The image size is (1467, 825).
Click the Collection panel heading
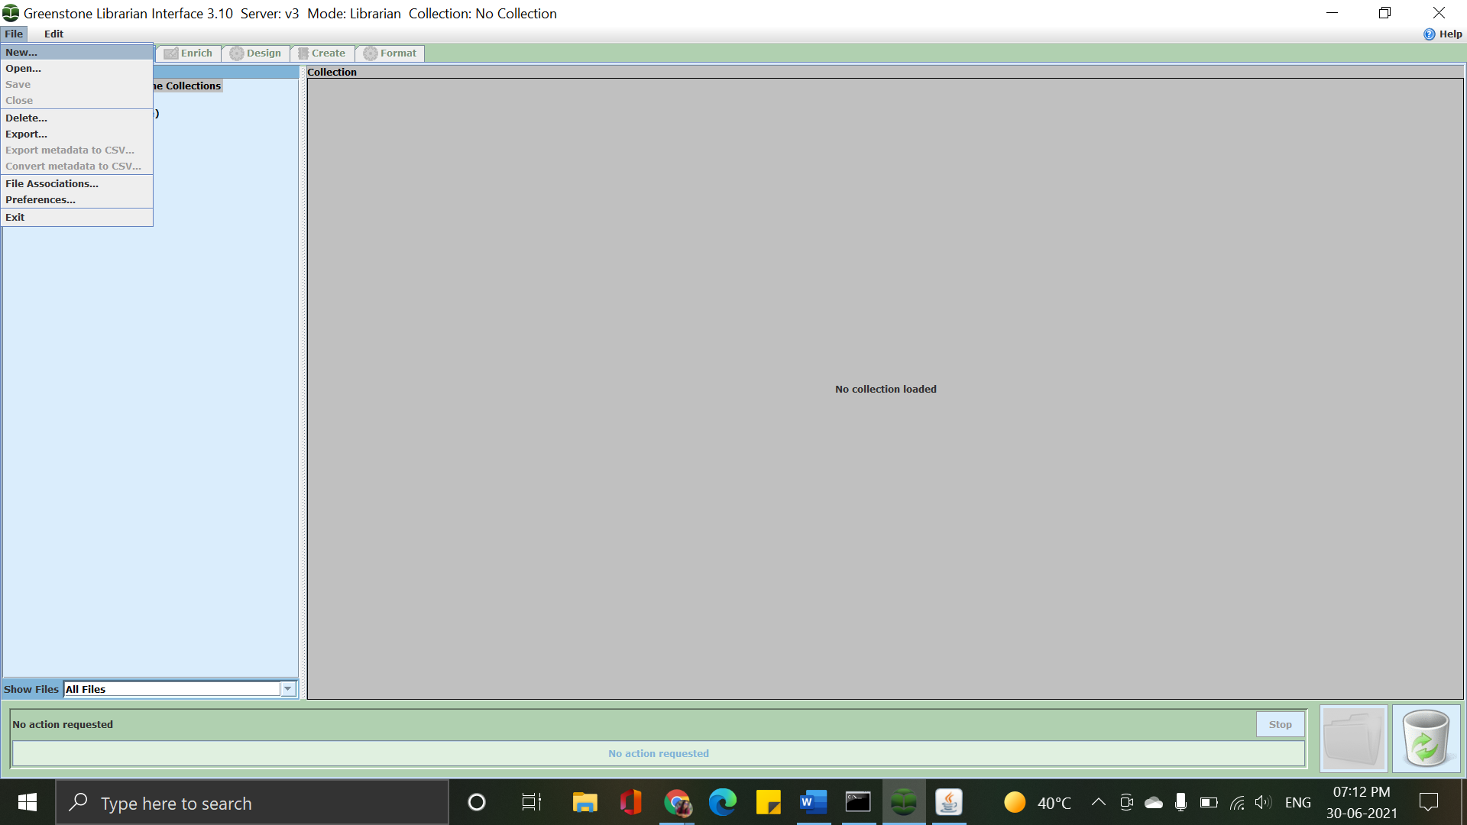tap(332, 72)
